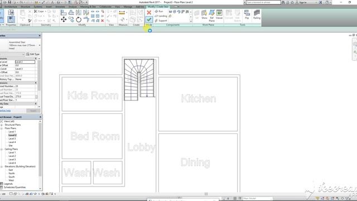Click the Sign In button
The image size is (357, 201).
[x=301, y=2]
